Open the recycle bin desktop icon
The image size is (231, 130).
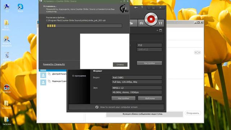(7, 56)
